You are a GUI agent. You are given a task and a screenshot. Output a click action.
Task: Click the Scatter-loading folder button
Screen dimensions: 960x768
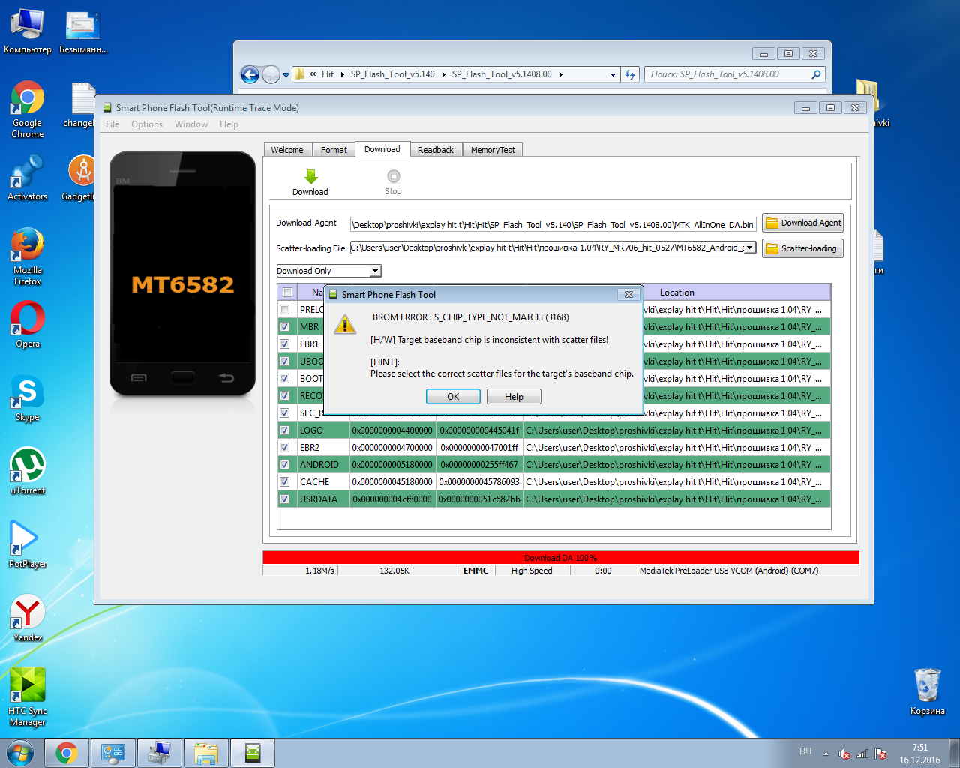(802, 248)
